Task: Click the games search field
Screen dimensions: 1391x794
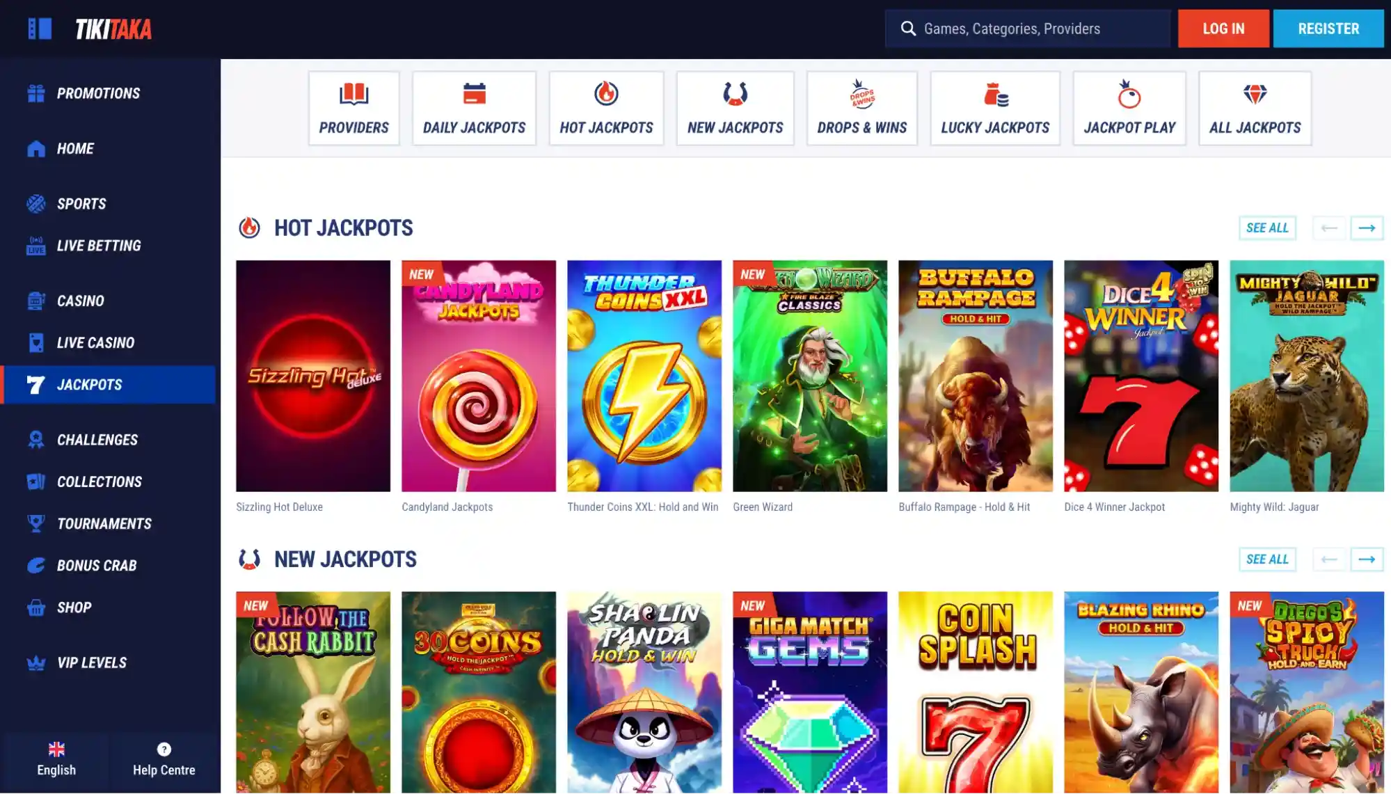Action: pos(1028,29)
